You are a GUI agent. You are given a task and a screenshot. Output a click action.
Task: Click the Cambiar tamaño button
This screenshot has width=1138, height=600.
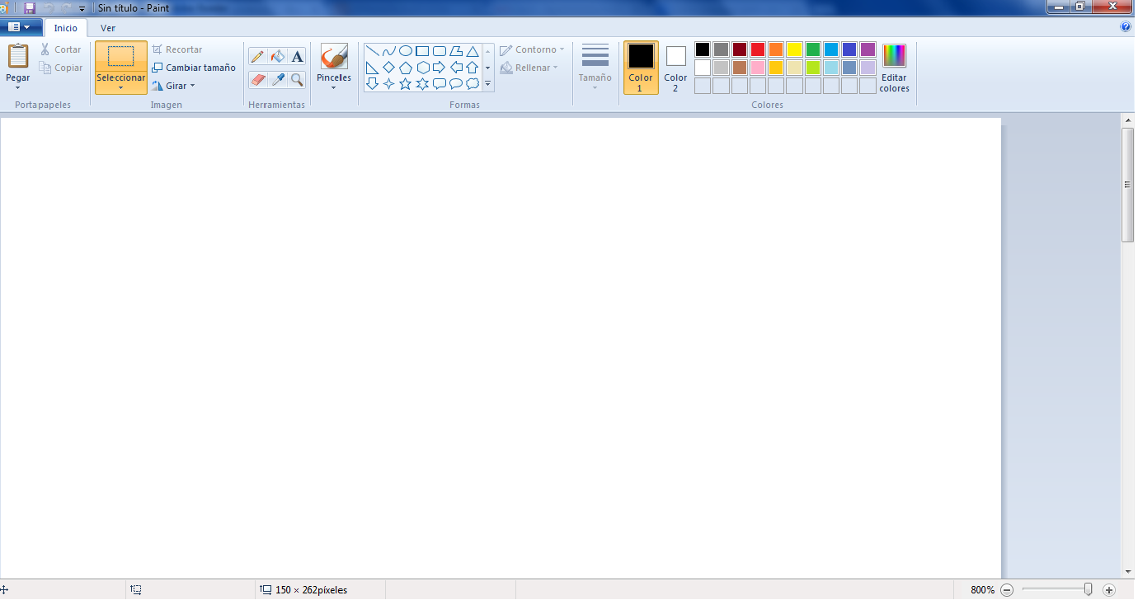coord(194,68)
